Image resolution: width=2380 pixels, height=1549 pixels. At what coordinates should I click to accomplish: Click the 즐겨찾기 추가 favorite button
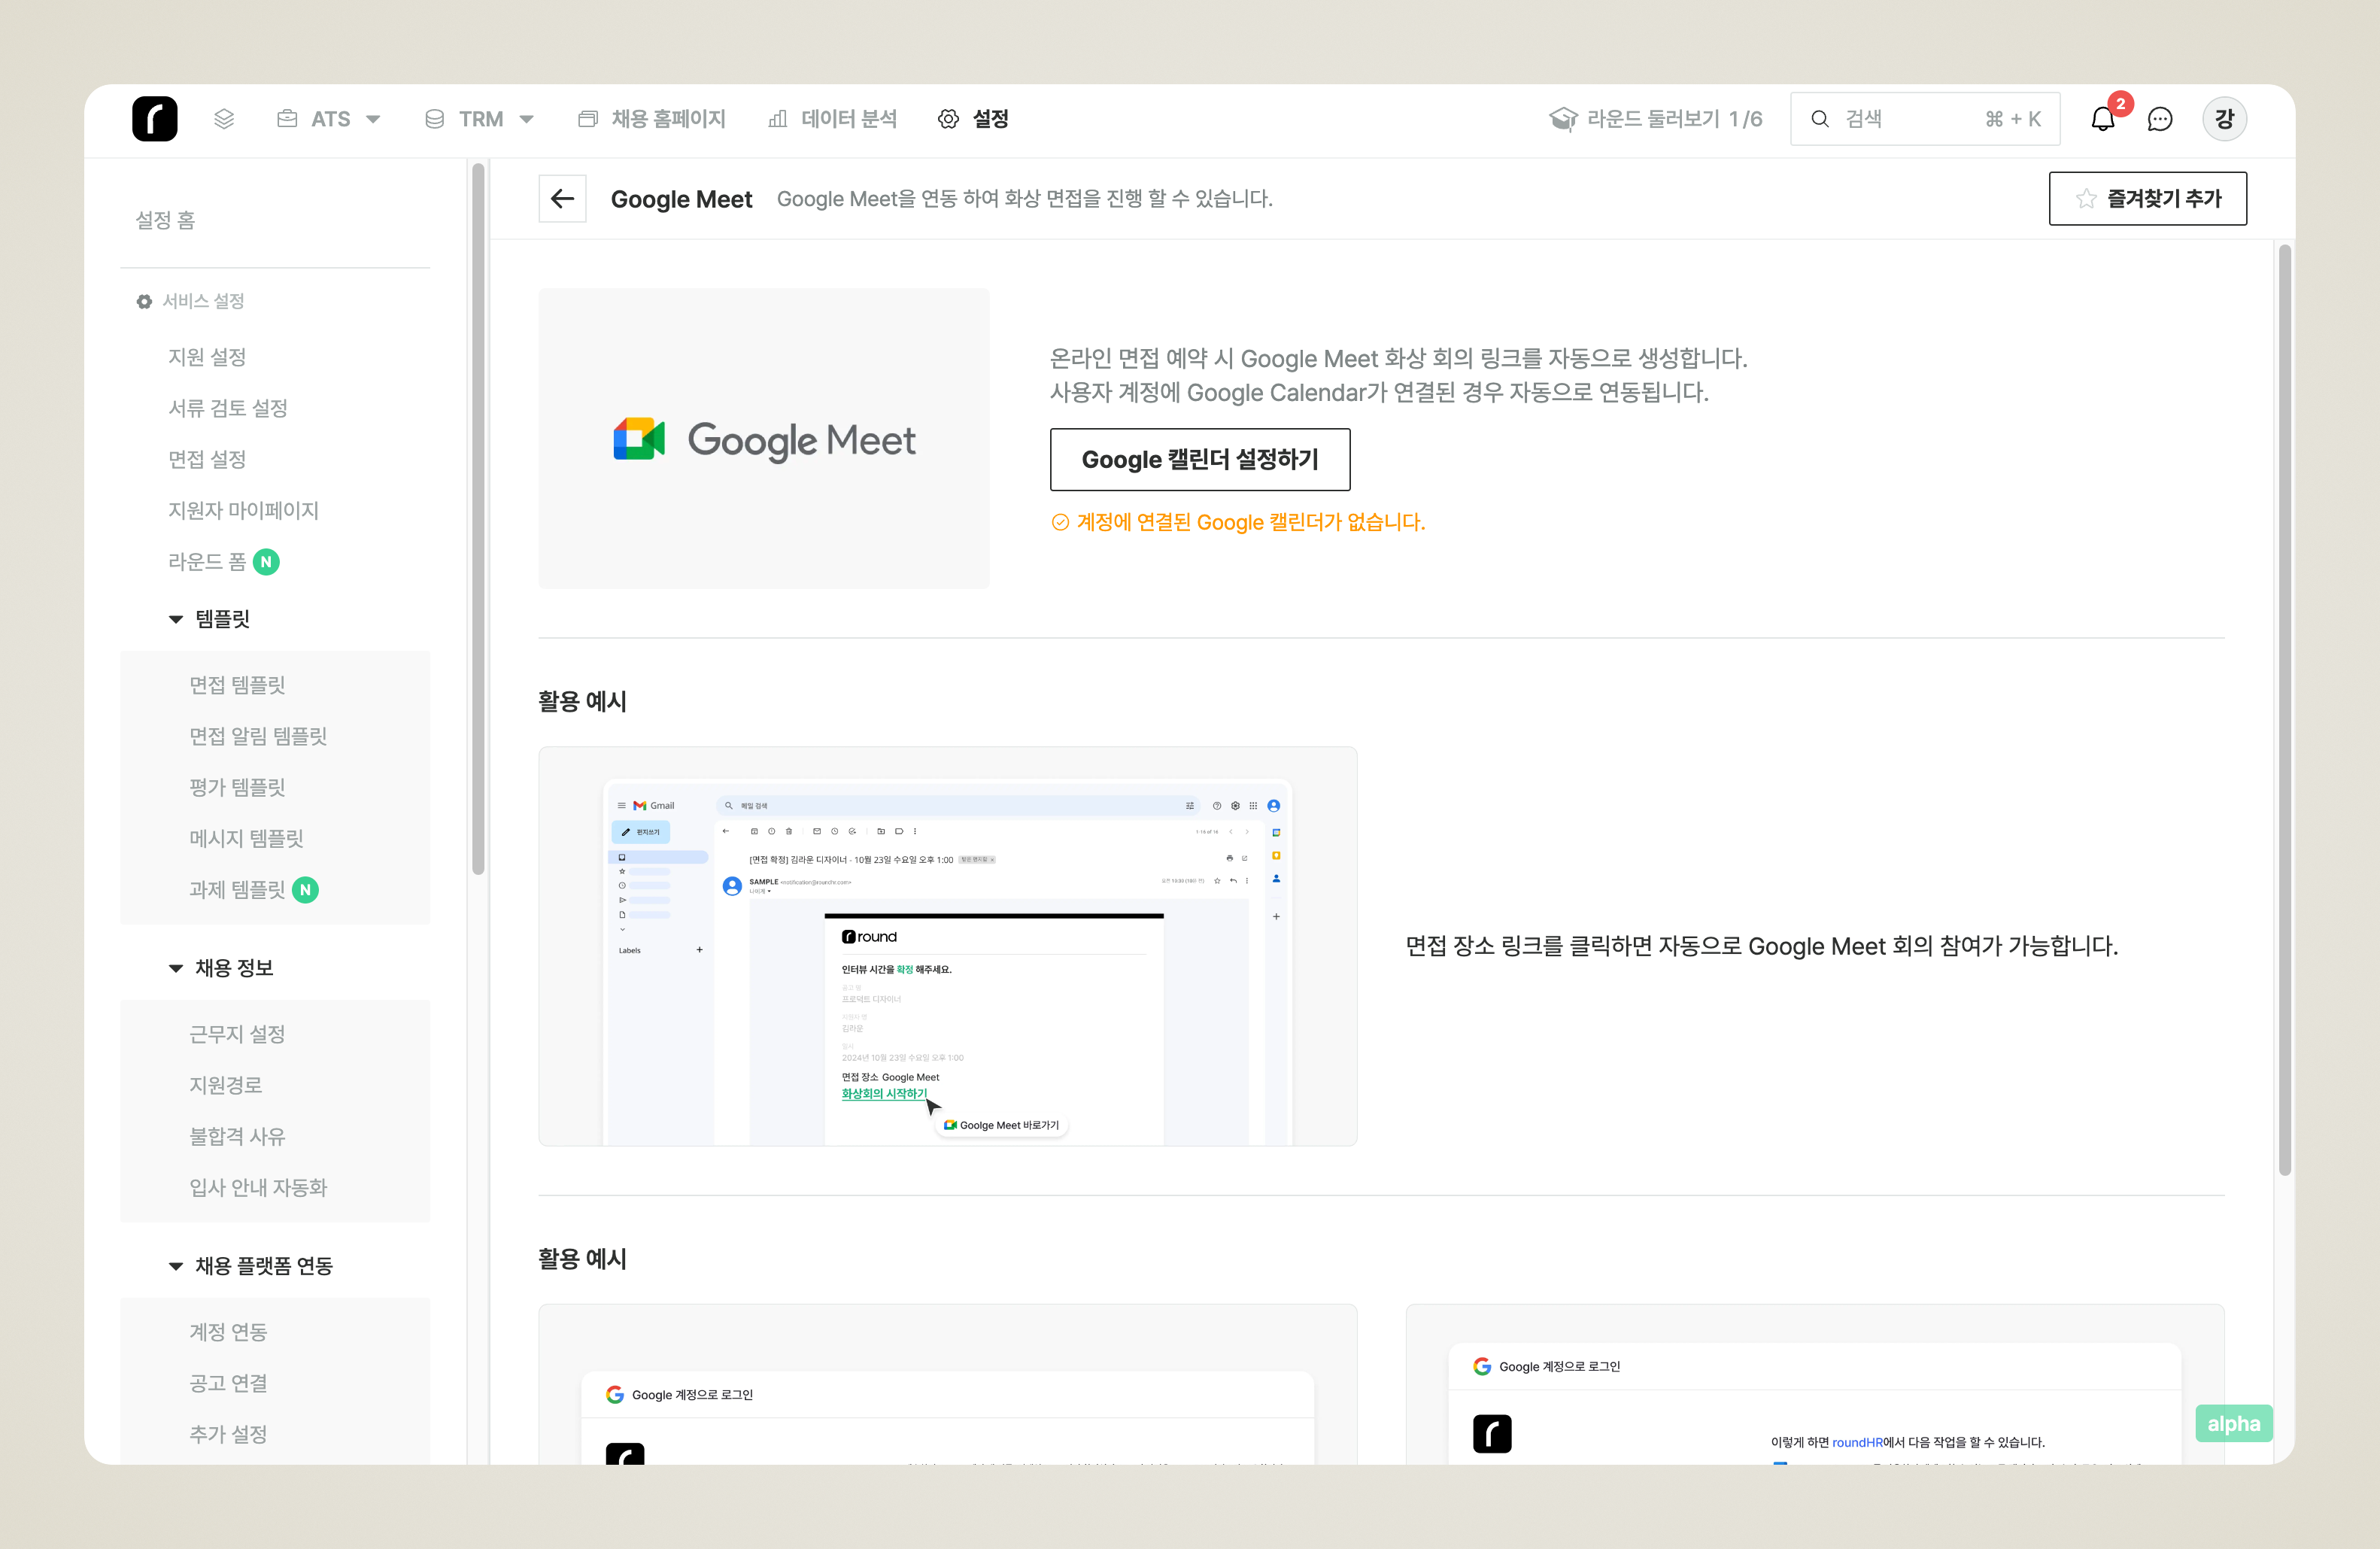[x=2147, y=198]
